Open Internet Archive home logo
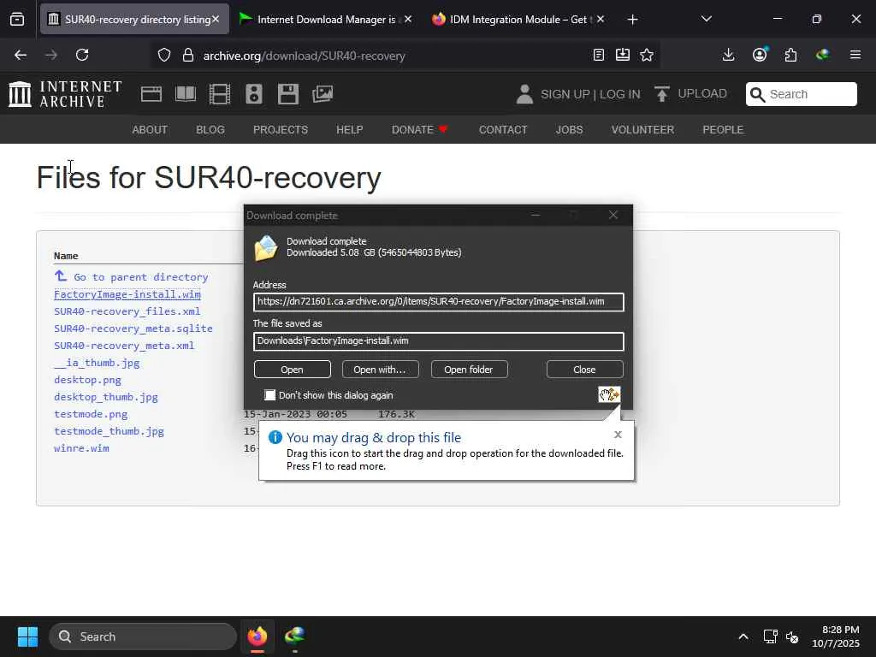This screenshot has width=876, height=657. [65, 94]
